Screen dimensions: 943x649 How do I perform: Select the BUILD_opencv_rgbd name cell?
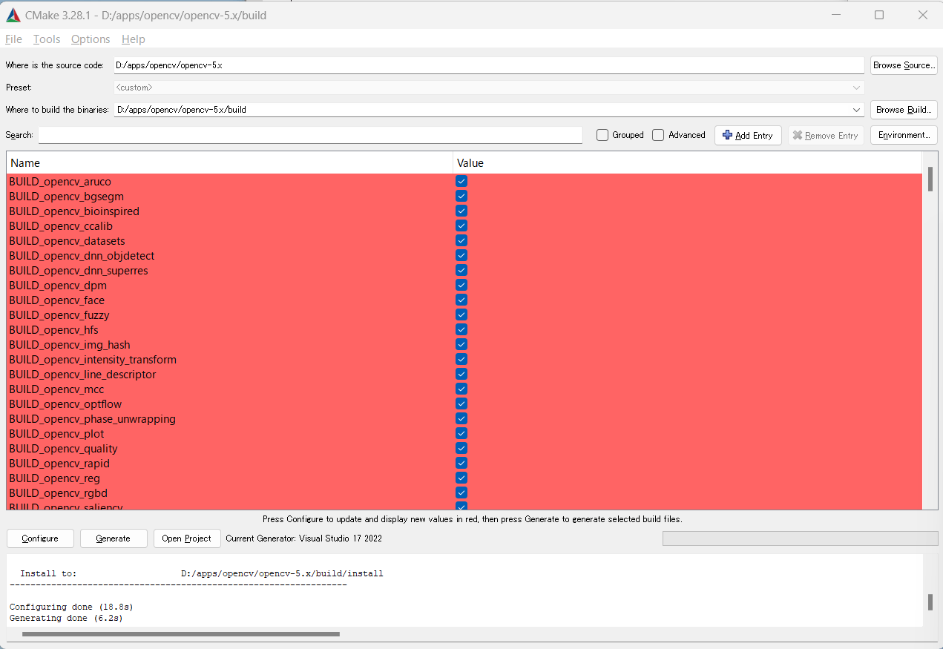(230, 492)
